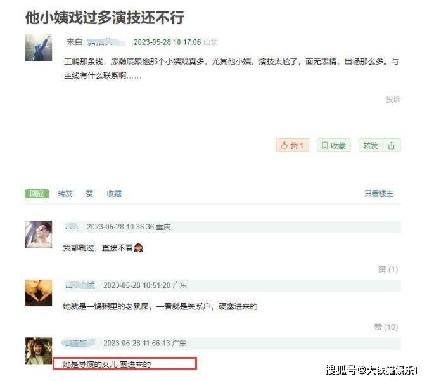Toggle 只看楼主 filter
Image resolution: width=427 pixels, height=381 pixels.
pyautogui.click(x=379, y=193)
